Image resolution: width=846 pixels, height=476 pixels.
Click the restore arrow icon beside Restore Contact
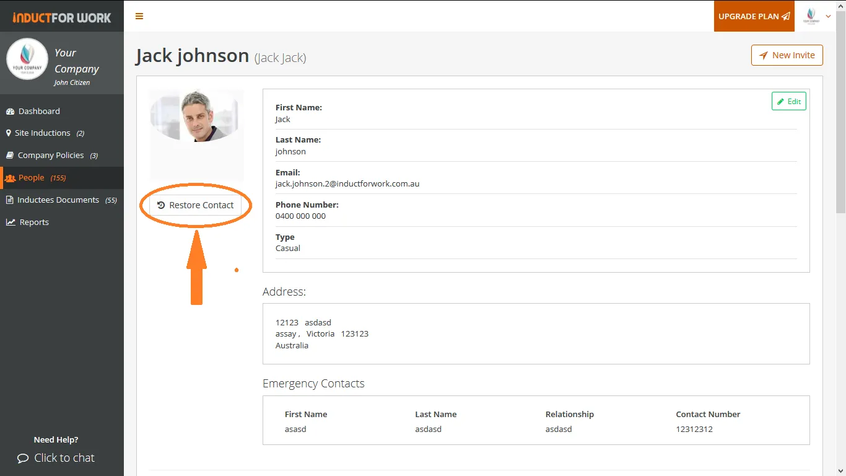coord(161,205)
